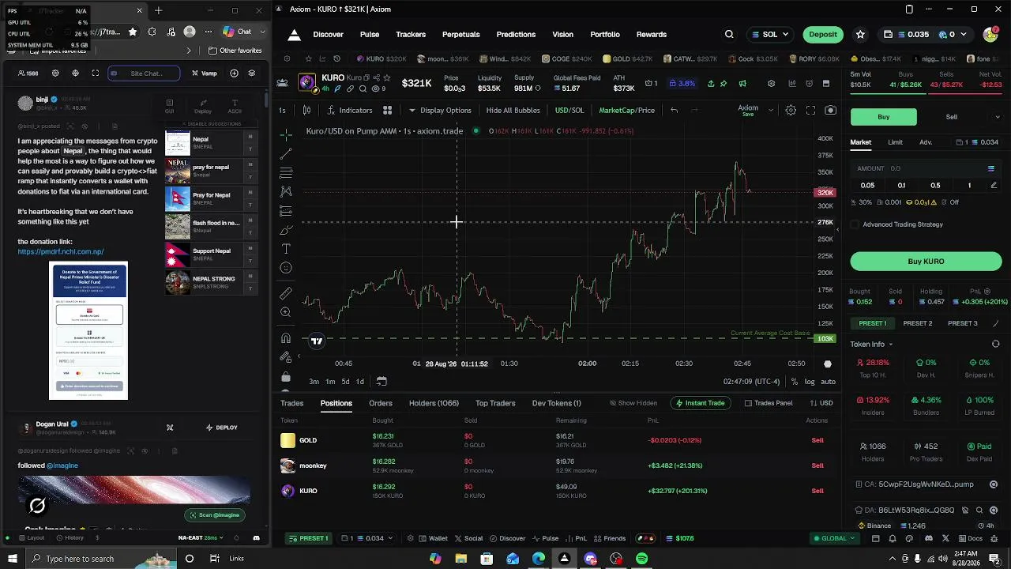Switch chart between MarketCap/Price
This screenshot has width=1011, height=569.
[626, 111]
